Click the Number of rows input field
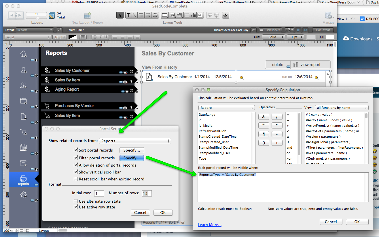379x237 pixels. [146, 193]
